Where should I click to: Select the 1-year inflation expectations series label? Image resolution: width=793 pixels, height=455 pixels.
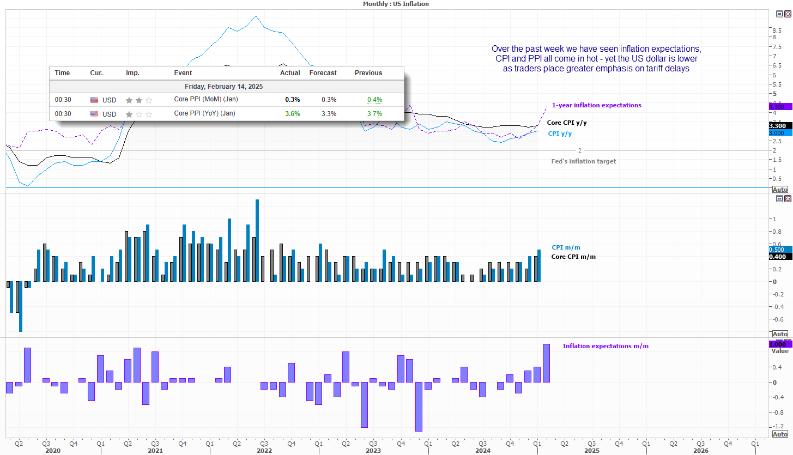pyautogui.click(x=596, y=105)
